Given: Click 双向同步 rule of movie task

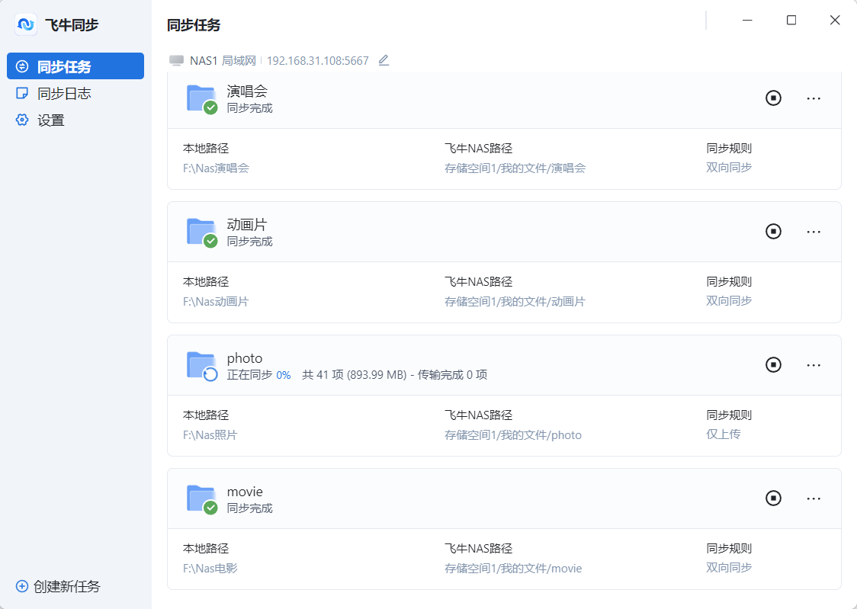Looking at the screenshot, I should (x=729, y=568).
